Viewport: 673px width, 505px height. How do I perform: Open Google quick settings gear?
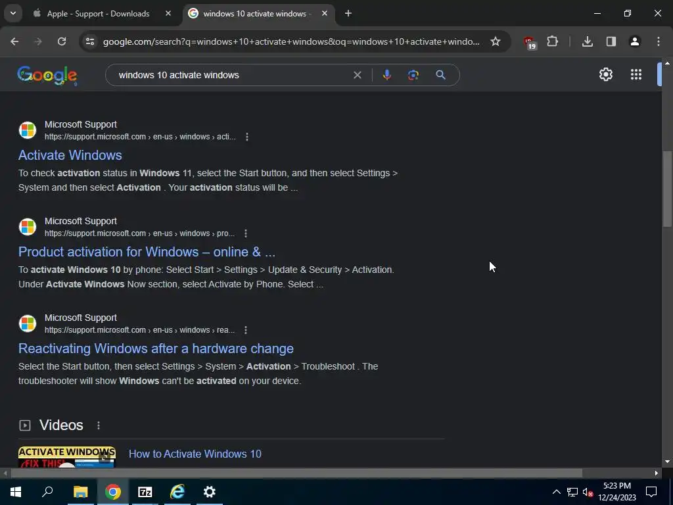coord(605,75)
